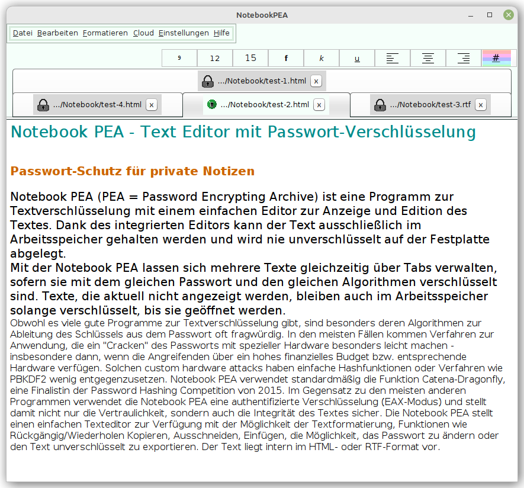
Task: Close the test-2.html tab with its x button
Action: 319,104
